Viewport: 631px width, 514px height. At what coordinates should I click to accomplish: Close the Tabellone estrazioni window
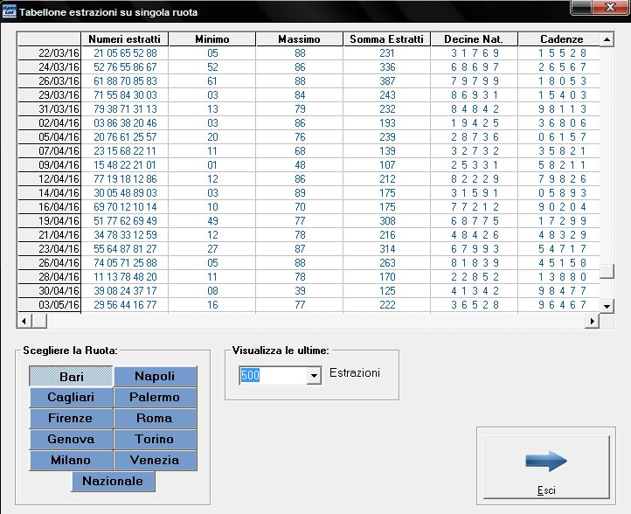tap(610, 7)
